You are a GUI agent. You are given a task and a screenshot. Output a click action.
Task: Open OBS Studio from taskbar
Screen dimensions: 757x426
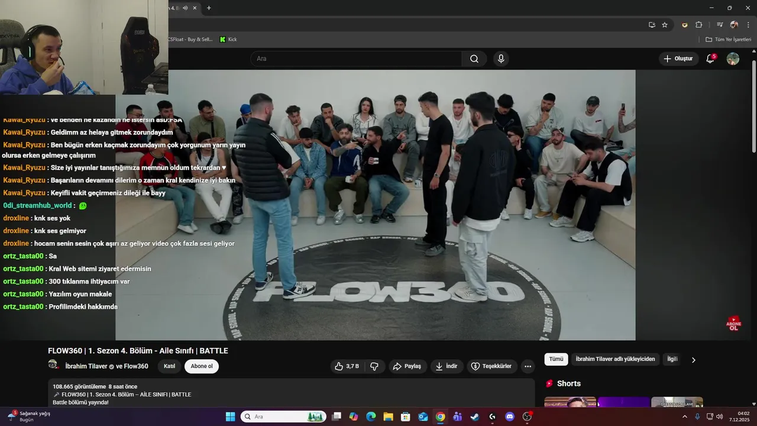tap(527, 417)
